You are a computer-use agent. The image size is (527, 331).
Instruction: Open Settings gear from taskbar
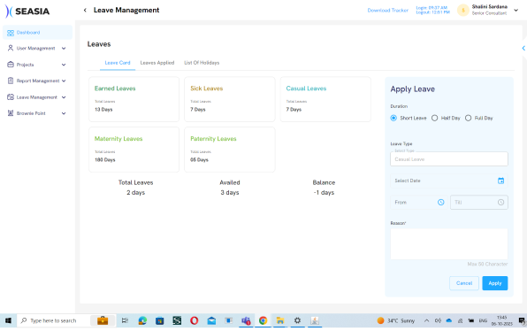(297, 320)
